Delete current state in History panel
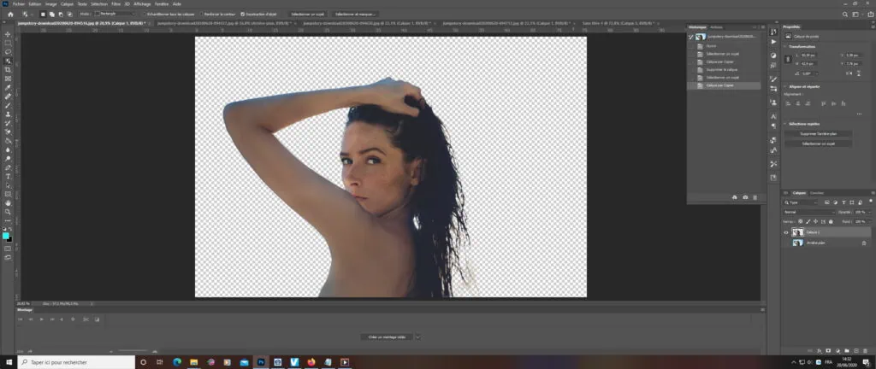876x369 pixels. point(755,197)
